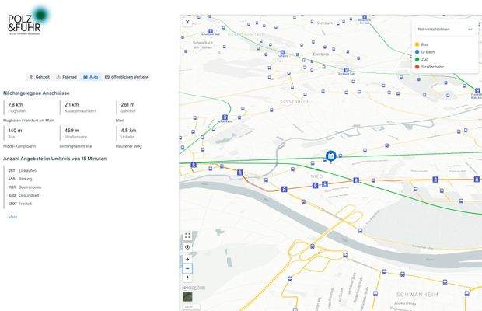Click the dropdown chevron in legend panel

pos(470,29)
